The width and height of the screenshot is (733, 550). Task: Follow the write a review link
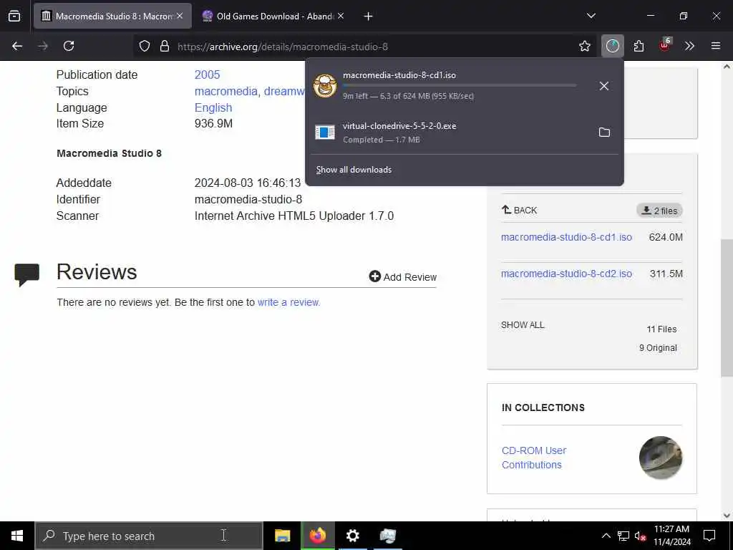[289, 302]
